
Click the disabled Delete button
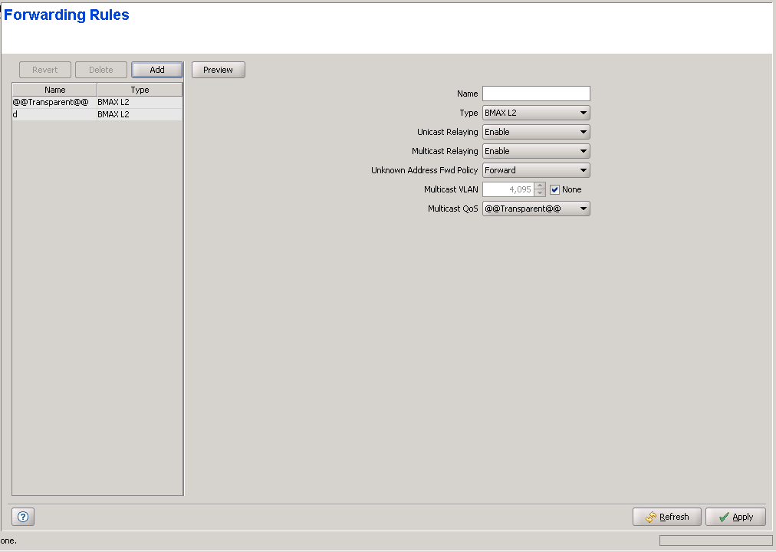(100, 70)
